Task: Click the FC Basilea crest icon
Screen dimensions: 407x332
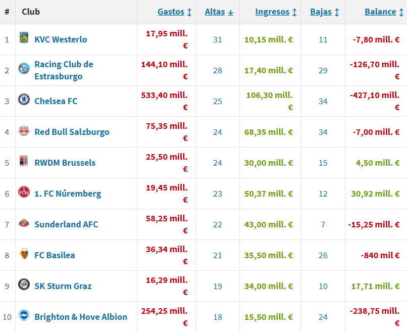Action: click(x=24, y=254)
